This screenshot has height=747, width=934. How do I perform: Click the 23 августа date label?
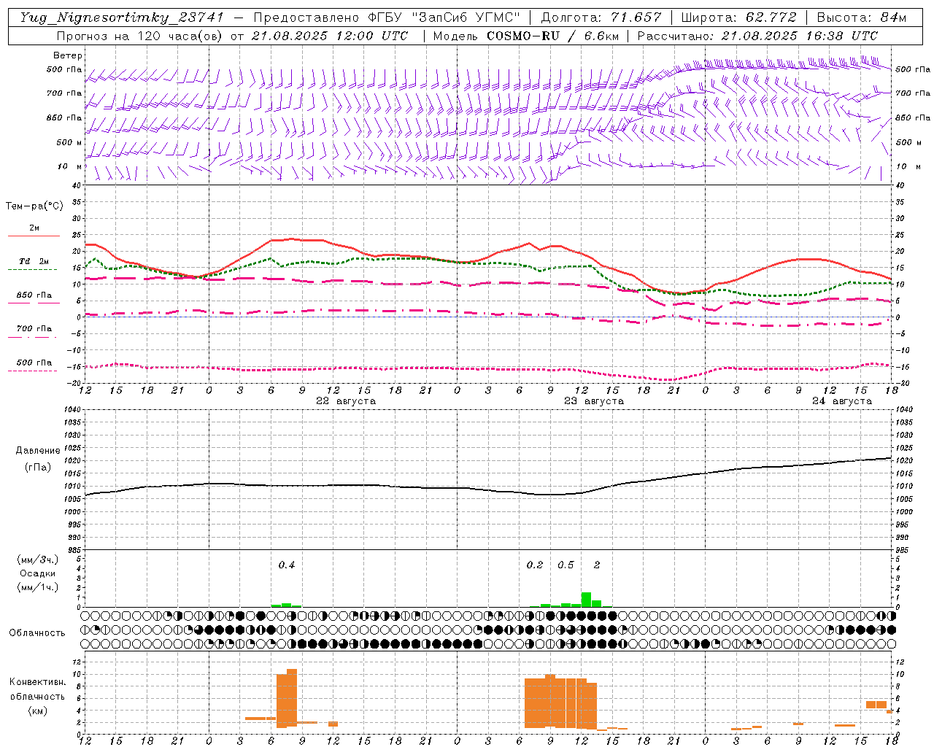click(x=594, y=401)
